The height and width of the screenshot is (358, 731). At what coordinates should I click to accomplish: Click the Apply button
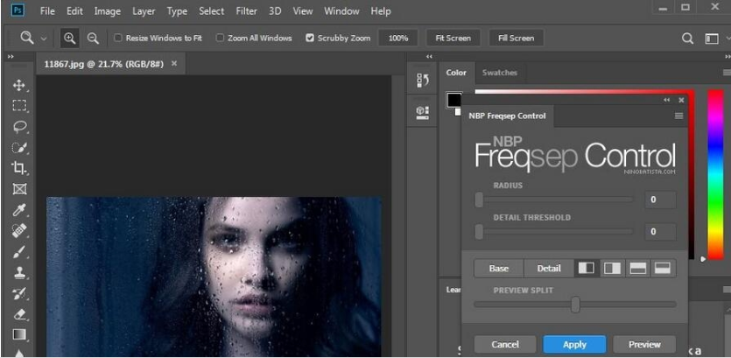tap(574, 344)
